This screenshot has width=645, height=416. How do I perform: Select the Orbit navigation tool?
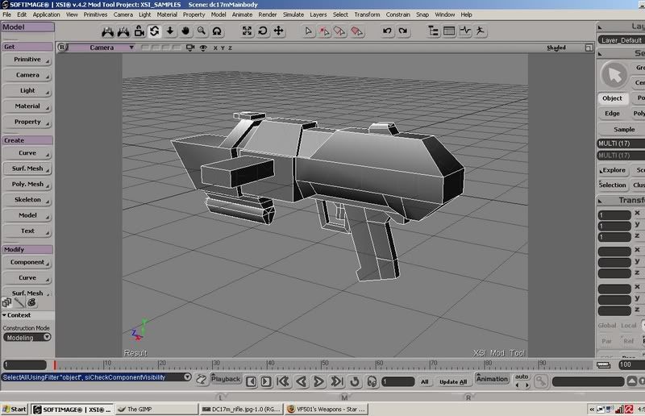coord(155,31)
